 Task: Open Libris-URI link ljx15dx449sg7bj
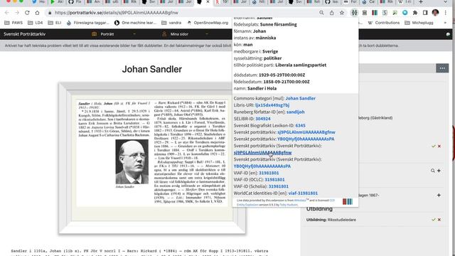(272, 105)
